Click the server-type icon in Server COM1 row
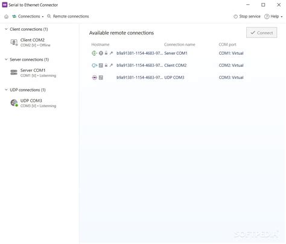 (x=94, y=53)
